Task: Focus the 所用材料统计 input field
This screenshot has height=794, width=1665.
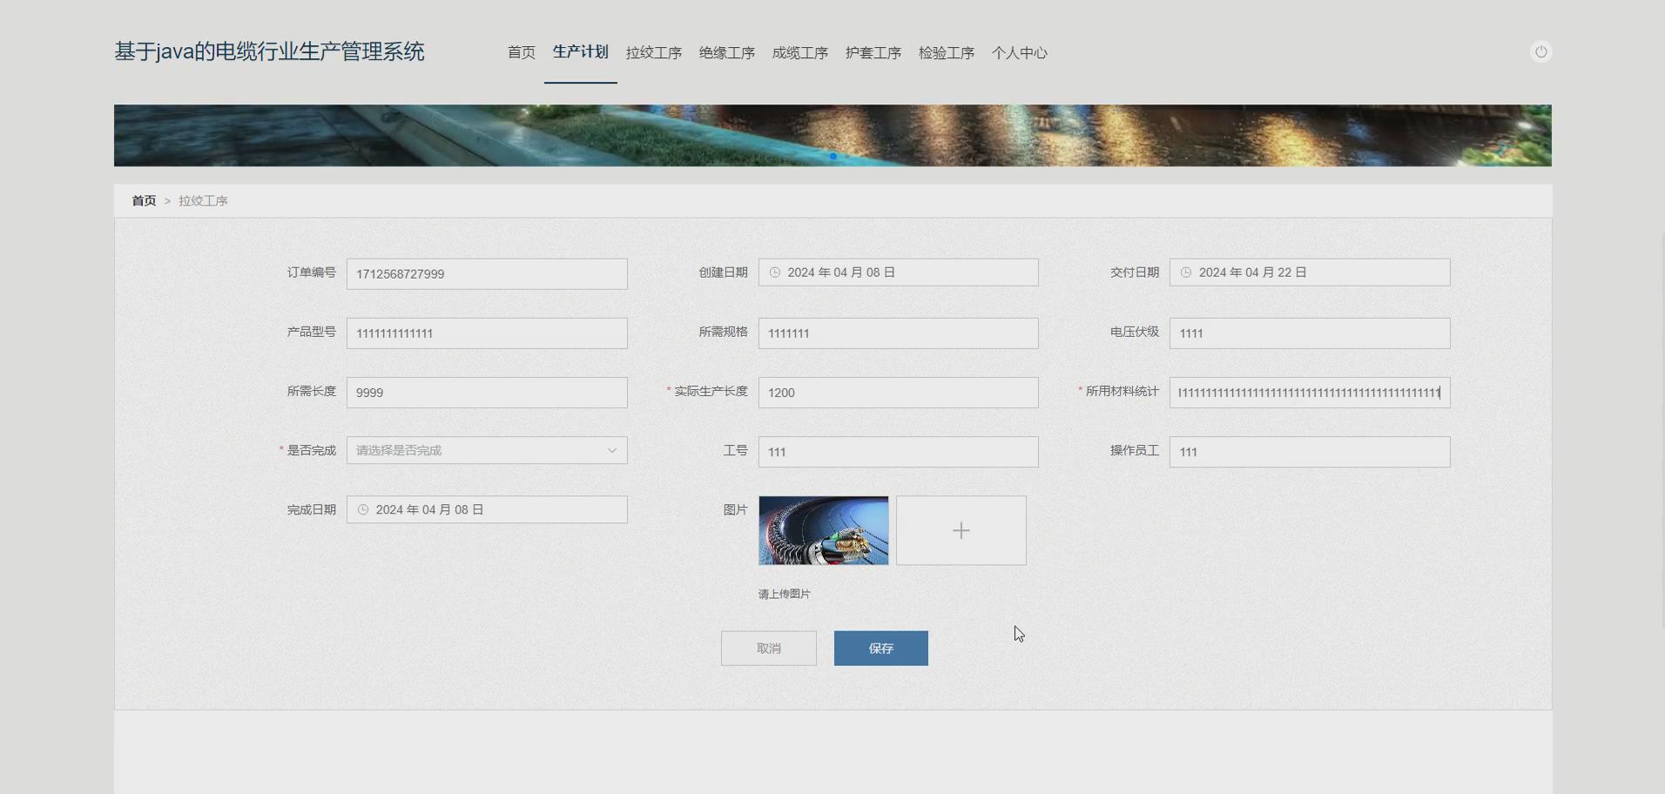Action: [1310, 393]
